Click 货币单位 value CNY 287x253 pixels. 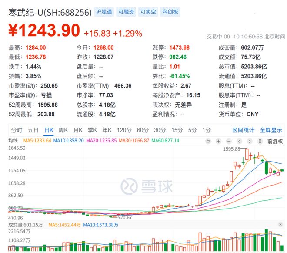[x=252, y=114]
